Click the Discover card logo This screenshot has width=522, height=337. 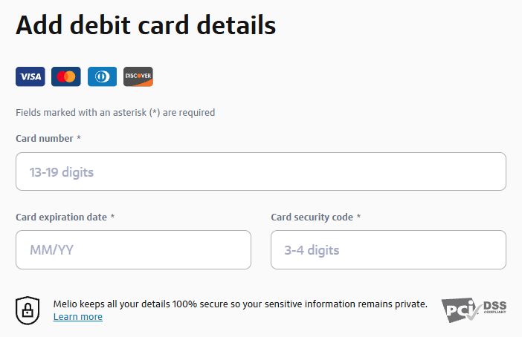click(x=138, y=76)
